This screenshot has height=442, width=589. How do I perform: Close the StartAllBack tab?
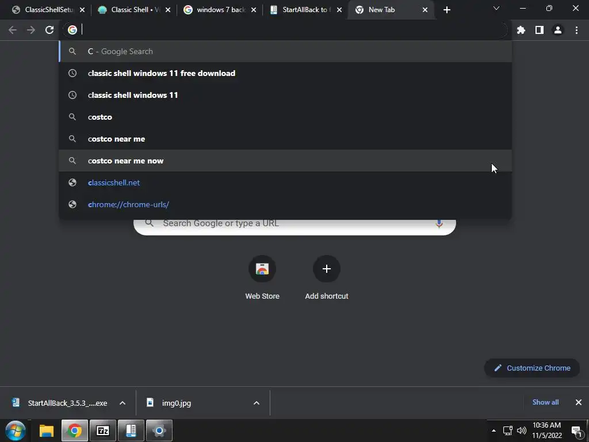[x=339, y=10]
